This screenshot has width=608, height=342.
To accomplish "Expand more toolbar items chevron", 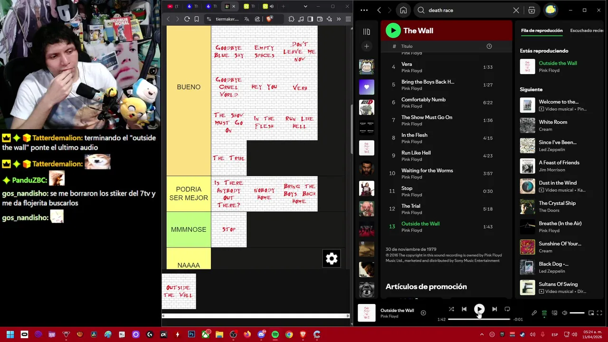I will tap(339, 19).
